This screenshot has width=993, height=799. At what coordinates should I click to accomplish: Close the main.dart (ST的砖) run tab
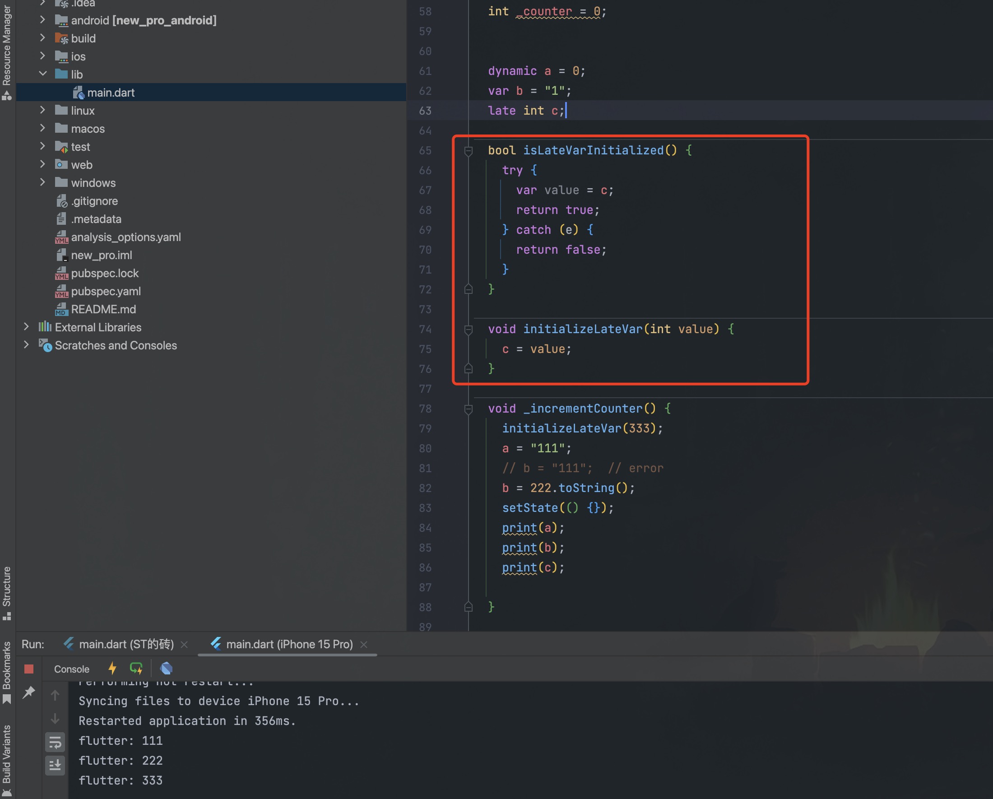coord(184,645)
